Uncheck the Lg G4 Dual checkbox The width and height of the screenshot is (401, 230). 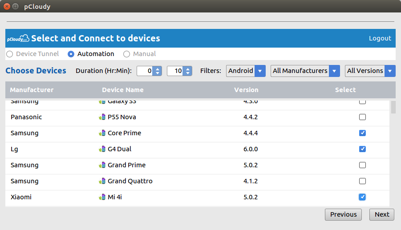pyautogui.click(x=362, y=149)
